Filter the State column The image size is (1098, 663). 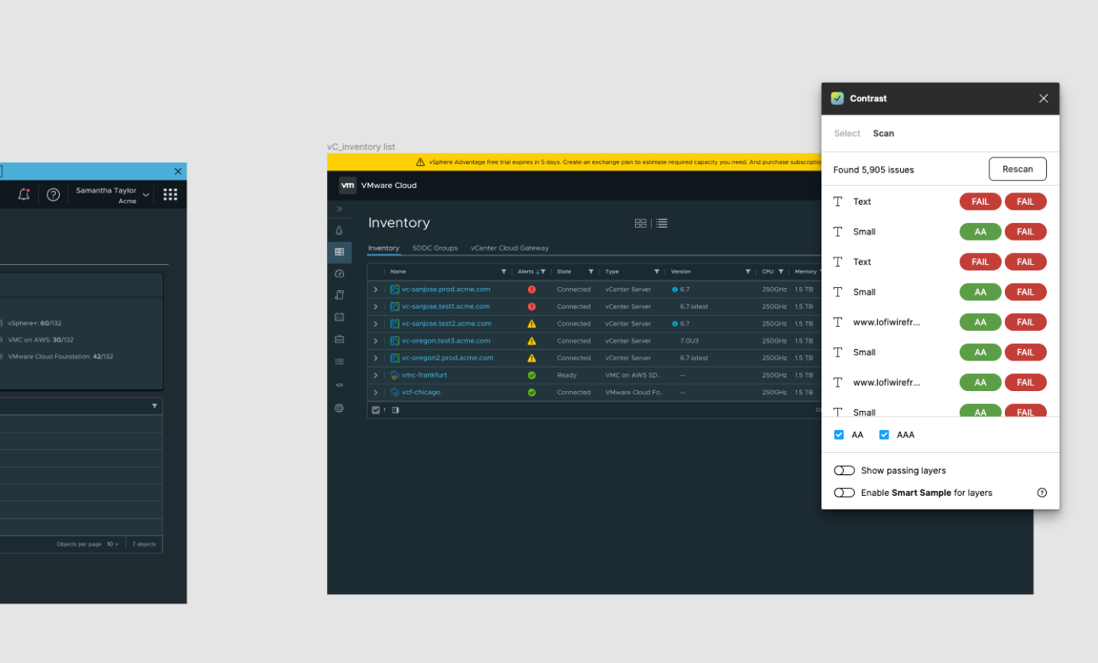click(591, 271)
